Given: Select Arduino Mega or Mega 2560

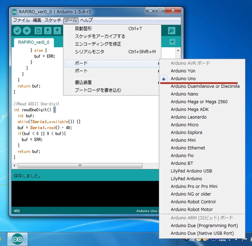Looking at the screenshot, I should (x=202, y=102).
